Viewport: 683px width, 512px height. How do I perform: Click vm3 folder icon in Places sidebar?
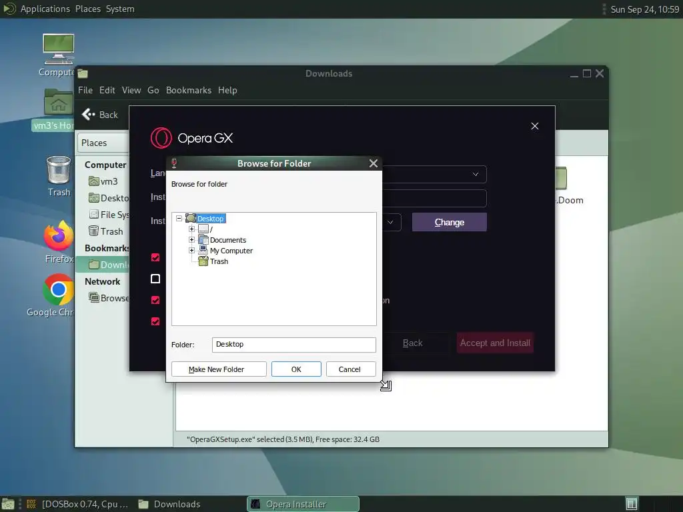pos(93,181)
